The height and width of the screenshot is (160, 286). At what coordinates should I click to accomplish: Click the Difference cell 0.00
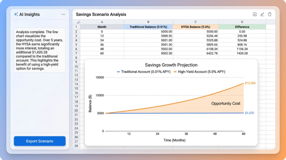point(242,32)
